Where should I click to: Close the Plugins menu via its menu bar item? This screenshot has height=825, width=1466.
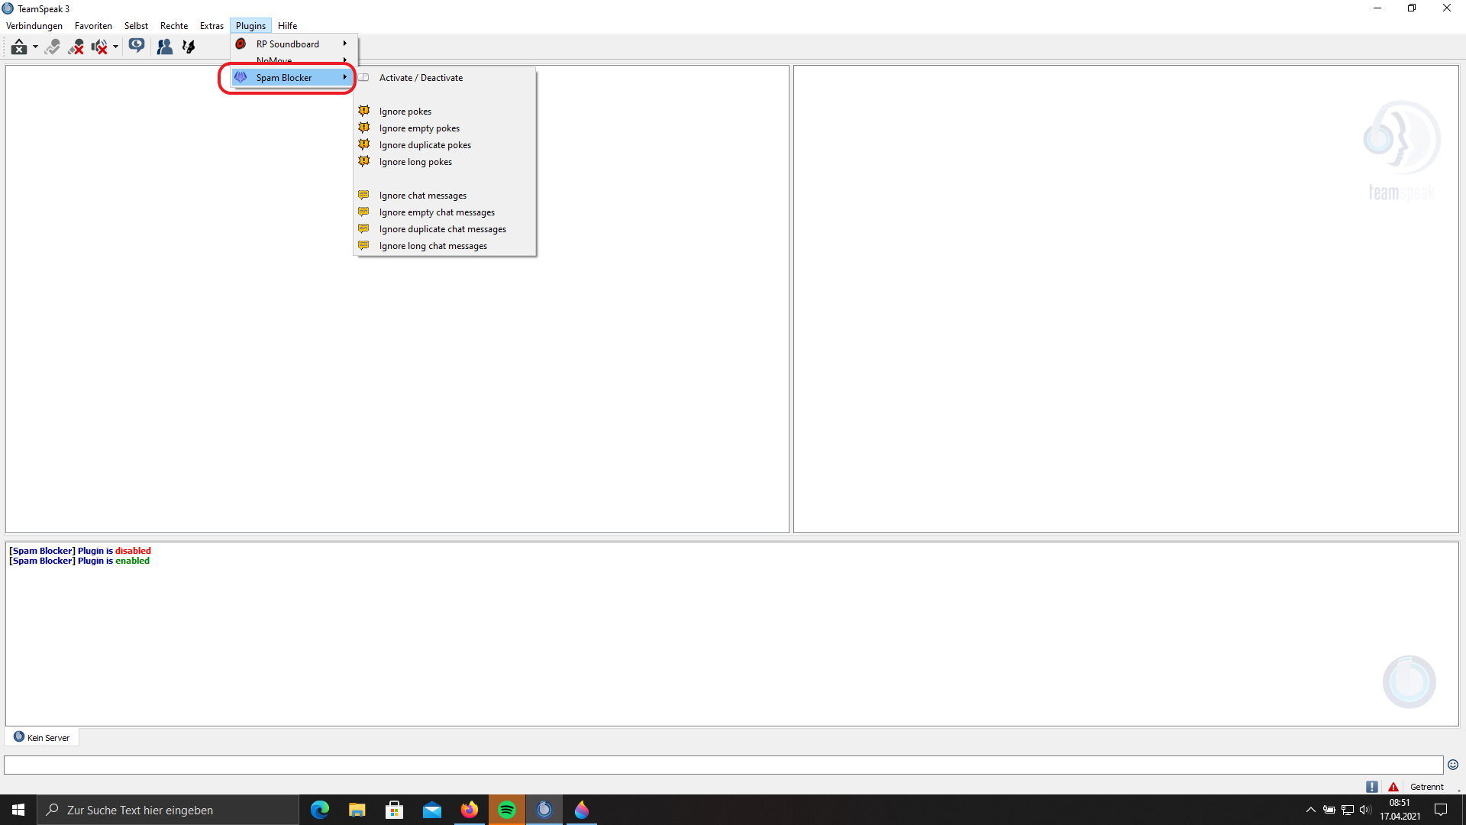click(250, 26)
